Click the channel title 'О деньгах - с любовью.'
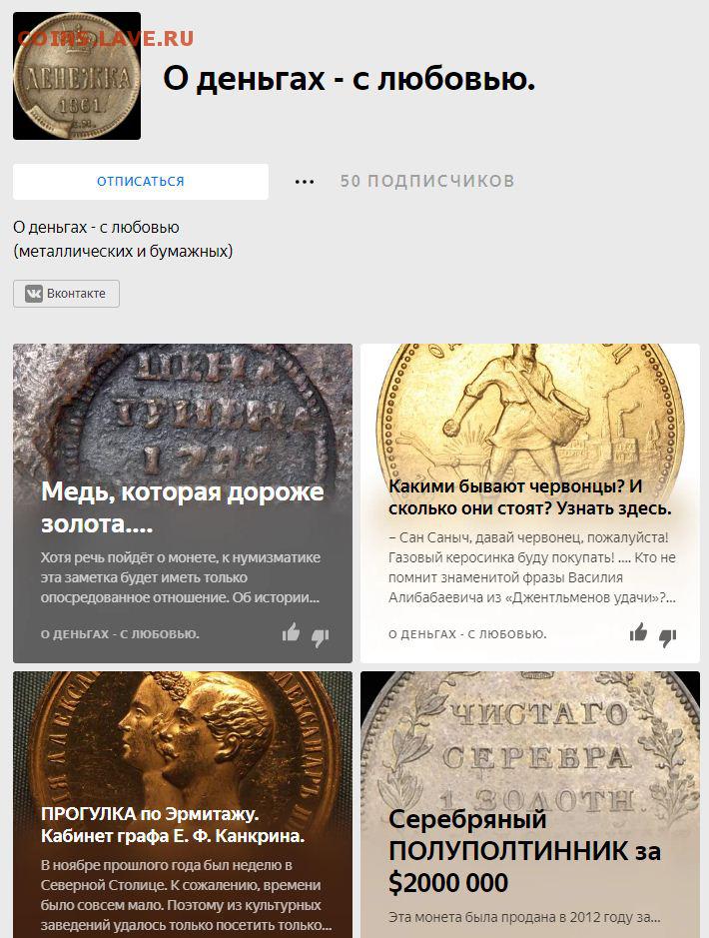709x938 pixels. pos(350,78)
